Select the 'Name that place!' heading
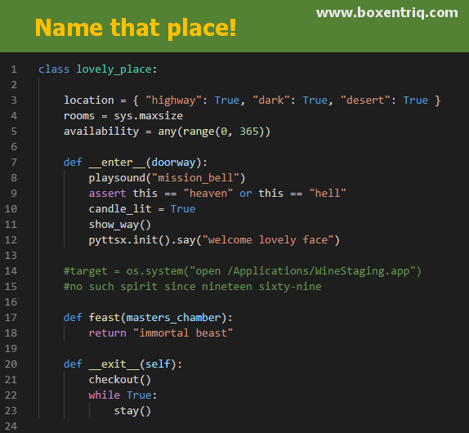This screenshot has height=433, width=469. pos(136,28)
